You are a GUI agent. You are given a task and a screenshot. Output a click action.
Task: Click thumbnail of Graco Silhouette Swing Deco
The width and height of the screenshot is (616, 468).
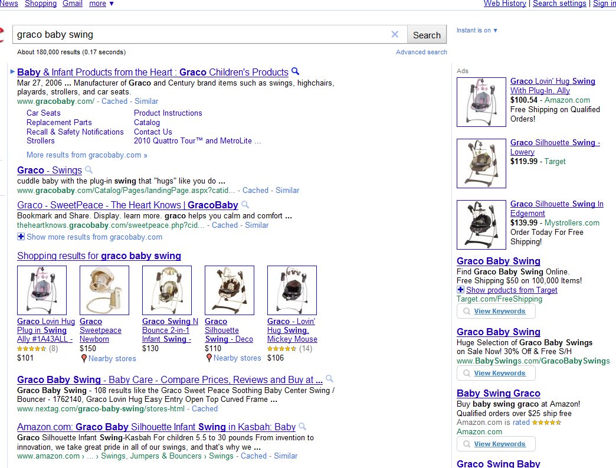[230, 290]
